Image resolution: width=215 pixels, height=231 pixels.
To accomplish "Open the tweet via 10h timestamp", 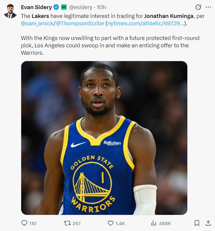I will [102, 7].
